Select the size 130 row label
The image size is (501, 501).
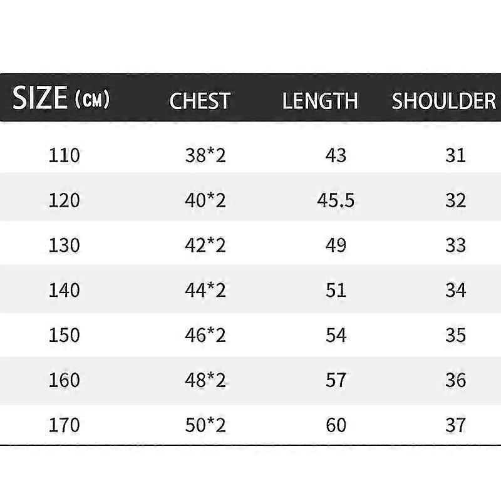point(65,245)
